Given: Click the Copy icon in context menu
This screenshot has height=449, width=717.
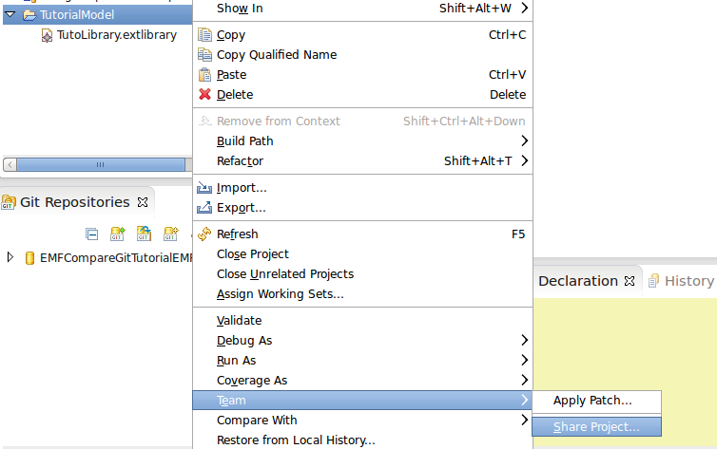Looking at the screenshot, I should (205, 35).
